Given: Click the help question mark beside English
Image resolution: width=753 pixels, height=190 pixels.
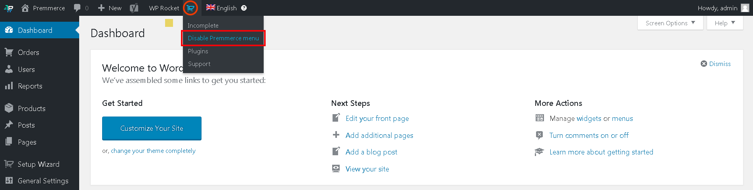Looking at the screenshot, I should (x=244, y=8).
